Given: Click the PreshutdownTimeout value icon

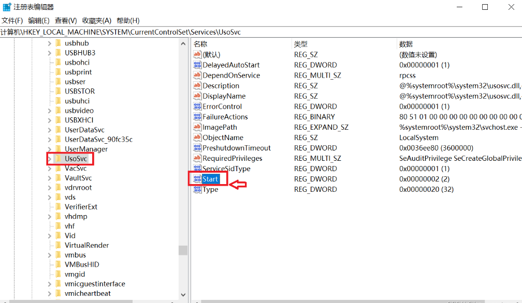Looking at the screenshot, I should coord(197,148).
